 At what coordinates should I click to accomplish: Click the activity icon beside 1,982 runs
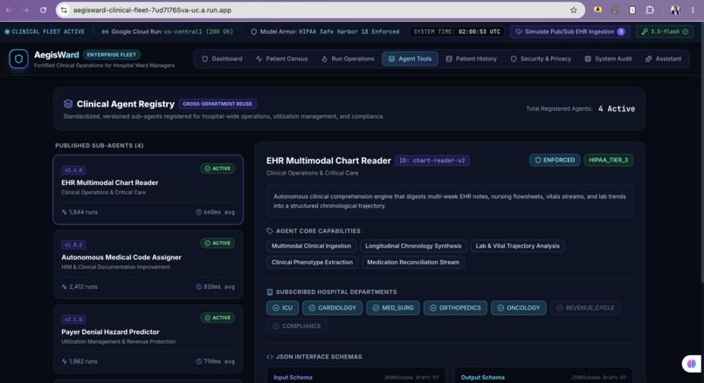click(x=65, y=361)
